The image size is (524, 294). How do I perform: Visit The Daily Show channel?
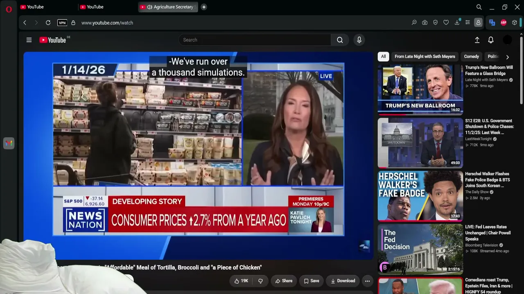[477, 192]
